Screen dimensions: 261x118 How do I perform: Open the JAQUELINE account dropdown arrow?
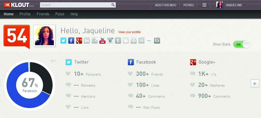pos(245,5)
